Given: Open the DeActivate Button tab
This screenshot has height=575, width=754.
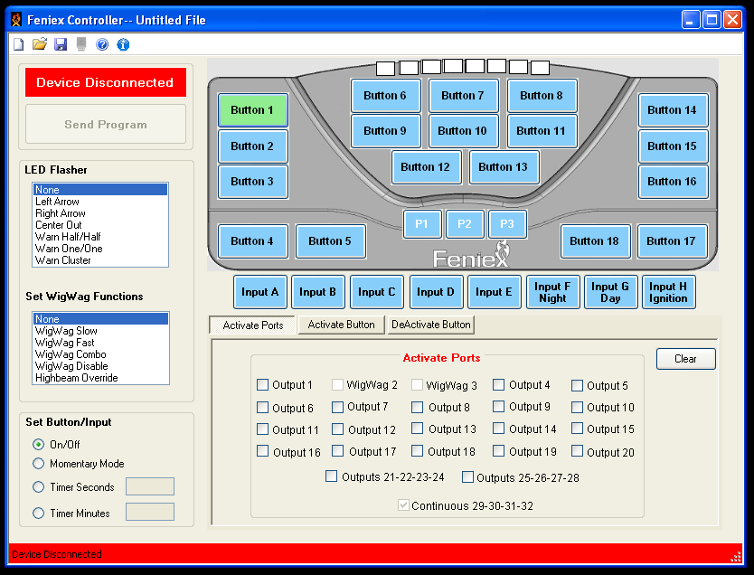Looking at the screenshot, I should 431,325.
